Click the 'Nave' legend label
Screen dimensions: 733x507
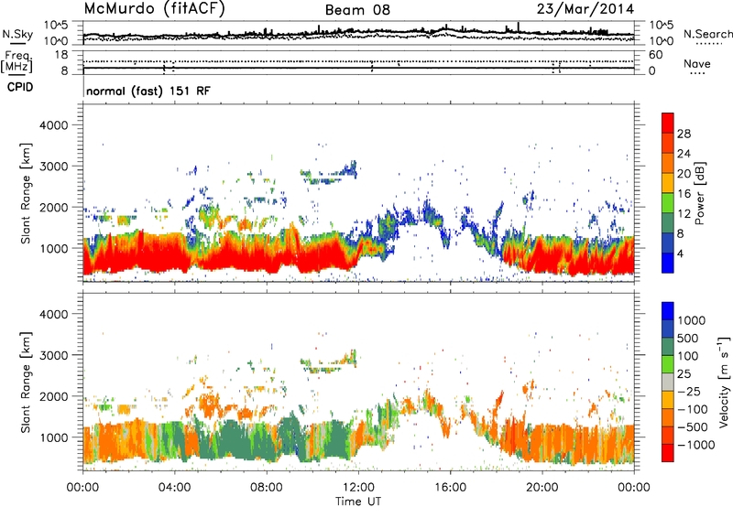click(697, 64)
